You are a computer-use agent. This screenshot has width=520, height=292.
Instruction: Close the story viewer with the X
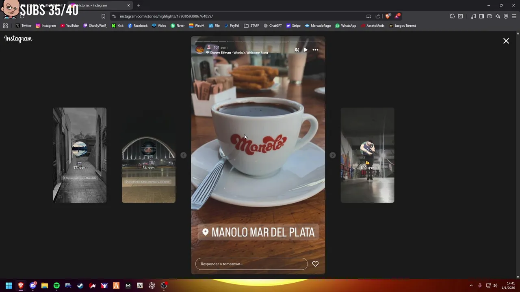pyautogui.click(x=506, y=41)
